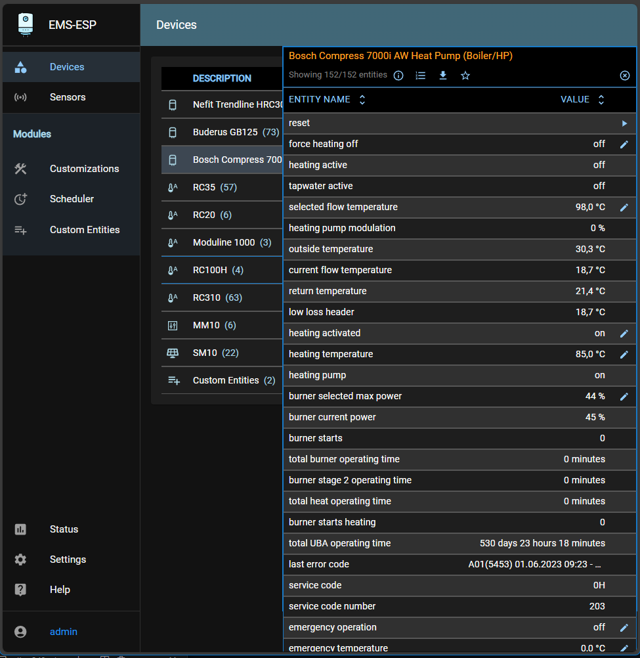Run the reset command play arrow

click(x=624, y=123)
